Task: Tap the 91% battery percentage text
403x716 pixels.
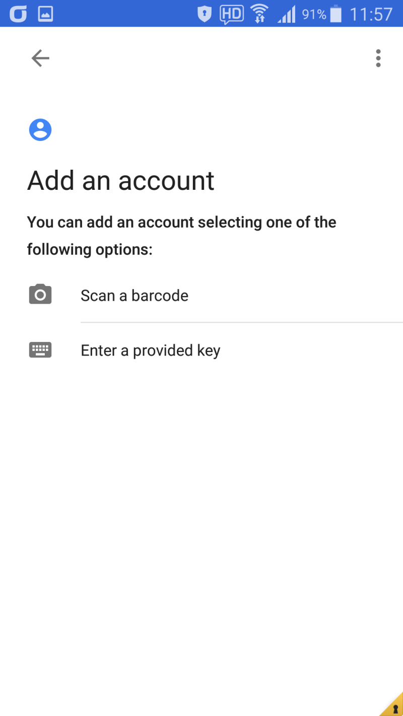Action: [314, 15]
